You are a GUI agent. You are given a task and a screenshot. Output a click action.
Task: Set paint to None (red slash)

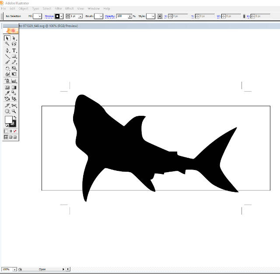click(15, 131)
